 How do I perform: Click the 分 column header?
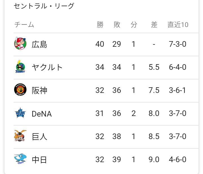[134, 24]
